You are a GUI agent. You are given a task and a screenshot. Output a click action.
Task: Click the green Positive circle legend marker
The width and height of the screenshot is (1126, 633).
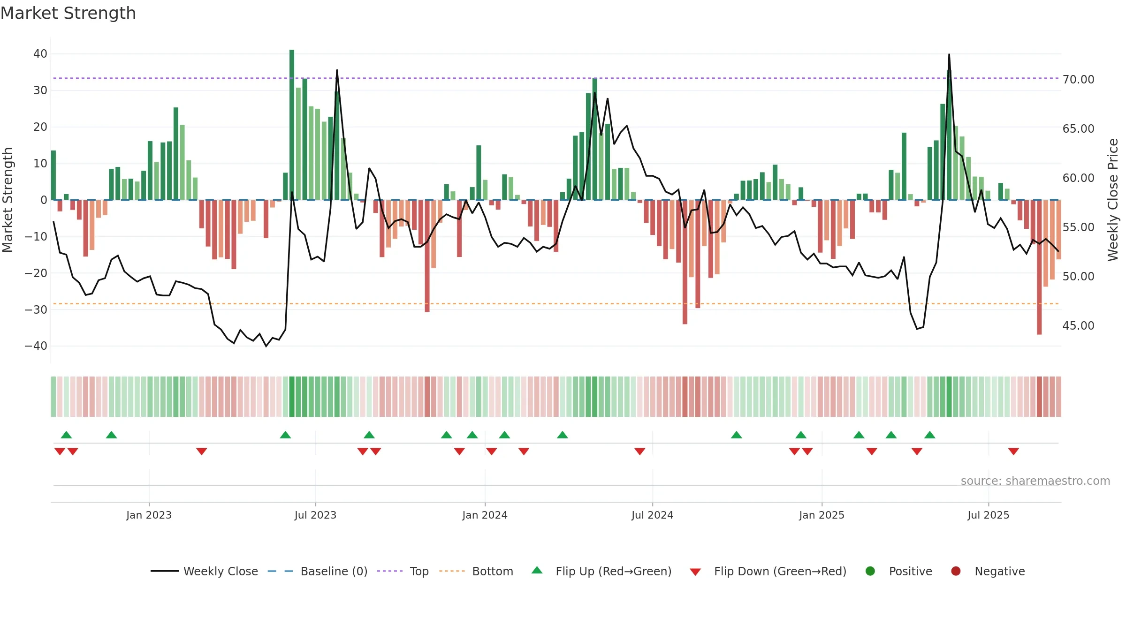coord(870,571)
